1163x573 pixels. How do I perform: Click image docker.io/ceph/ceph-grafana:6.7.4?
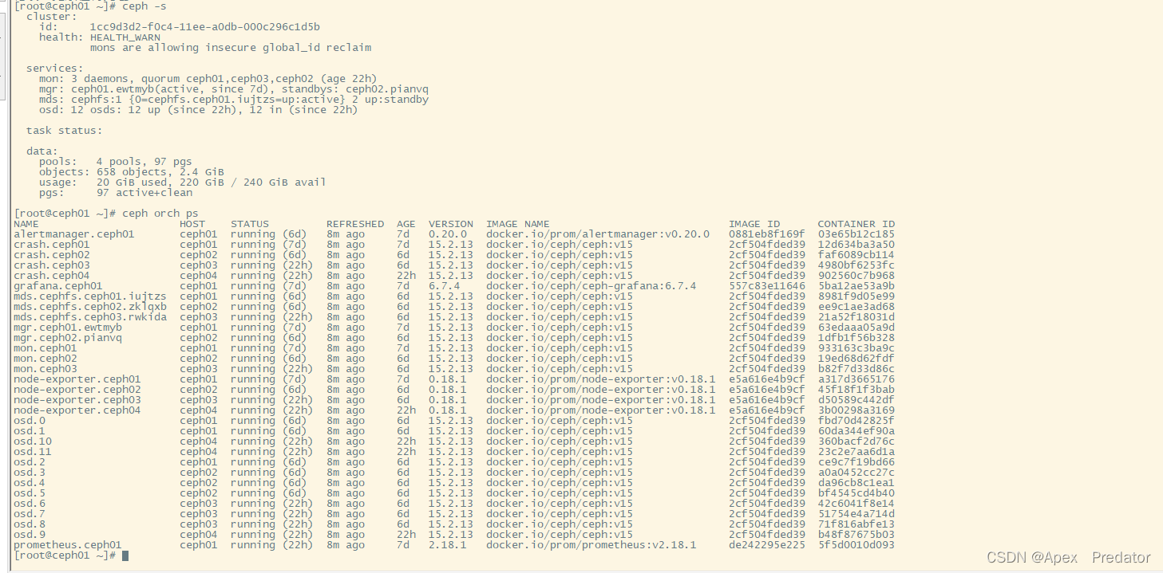591,286
